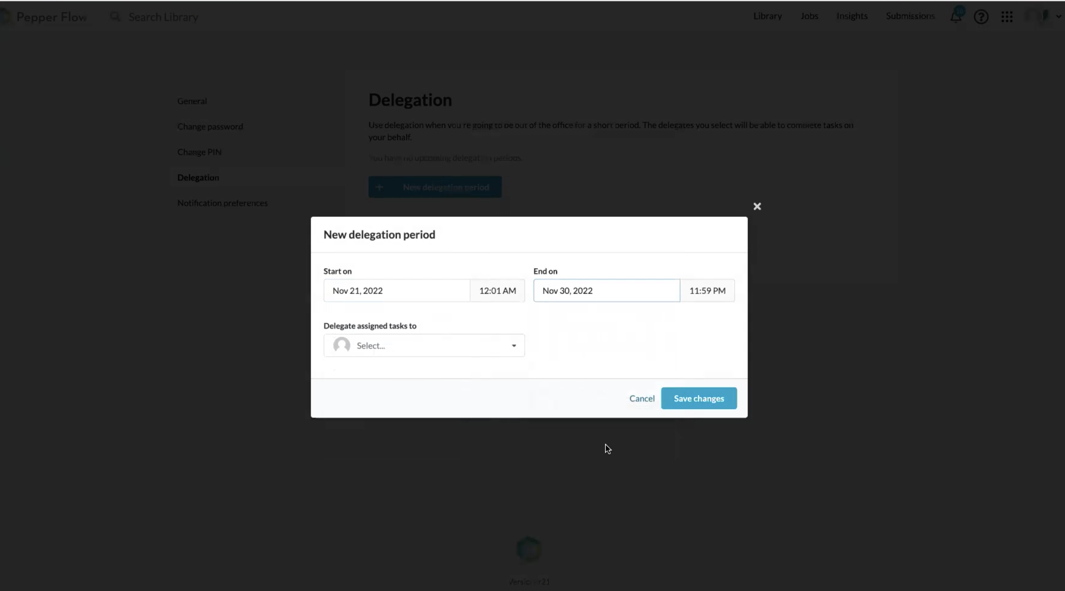Click the help question mark icon
Image resolution: width=1065 pixels, height=591 pixels.
pos(981,17)
